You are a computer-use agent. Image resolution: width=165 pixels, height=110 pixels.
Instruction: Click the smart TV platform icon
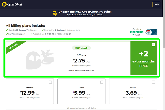[x=64, y=34]
